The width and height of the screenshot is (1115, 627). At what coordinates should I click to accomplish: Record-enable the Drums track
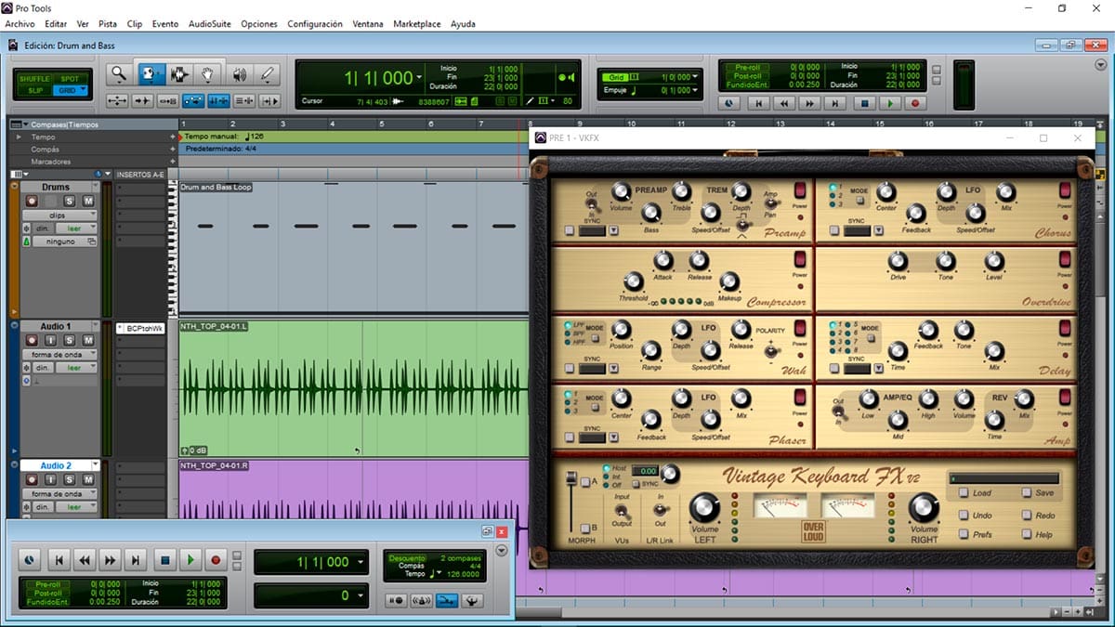coord(31,202)
